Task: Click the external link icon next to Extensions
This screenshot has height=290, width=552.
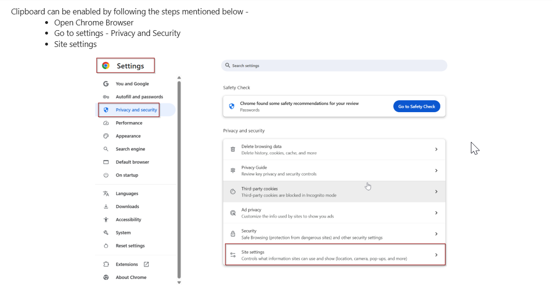Action: point(146,264)
